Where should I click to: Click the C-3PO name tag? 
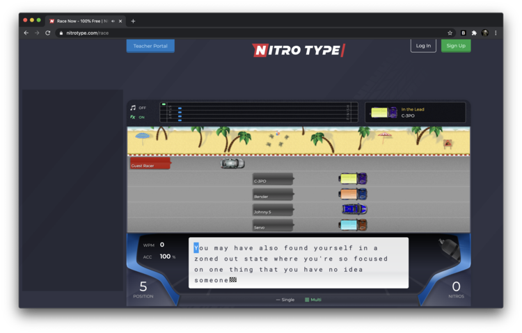273,179
